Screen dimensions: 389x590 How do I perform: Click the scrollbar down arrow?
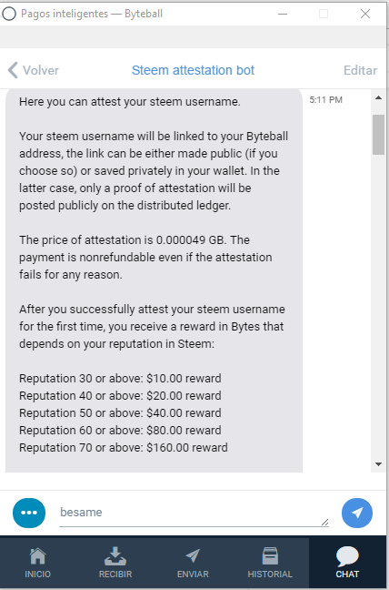[x=378, y=464]
